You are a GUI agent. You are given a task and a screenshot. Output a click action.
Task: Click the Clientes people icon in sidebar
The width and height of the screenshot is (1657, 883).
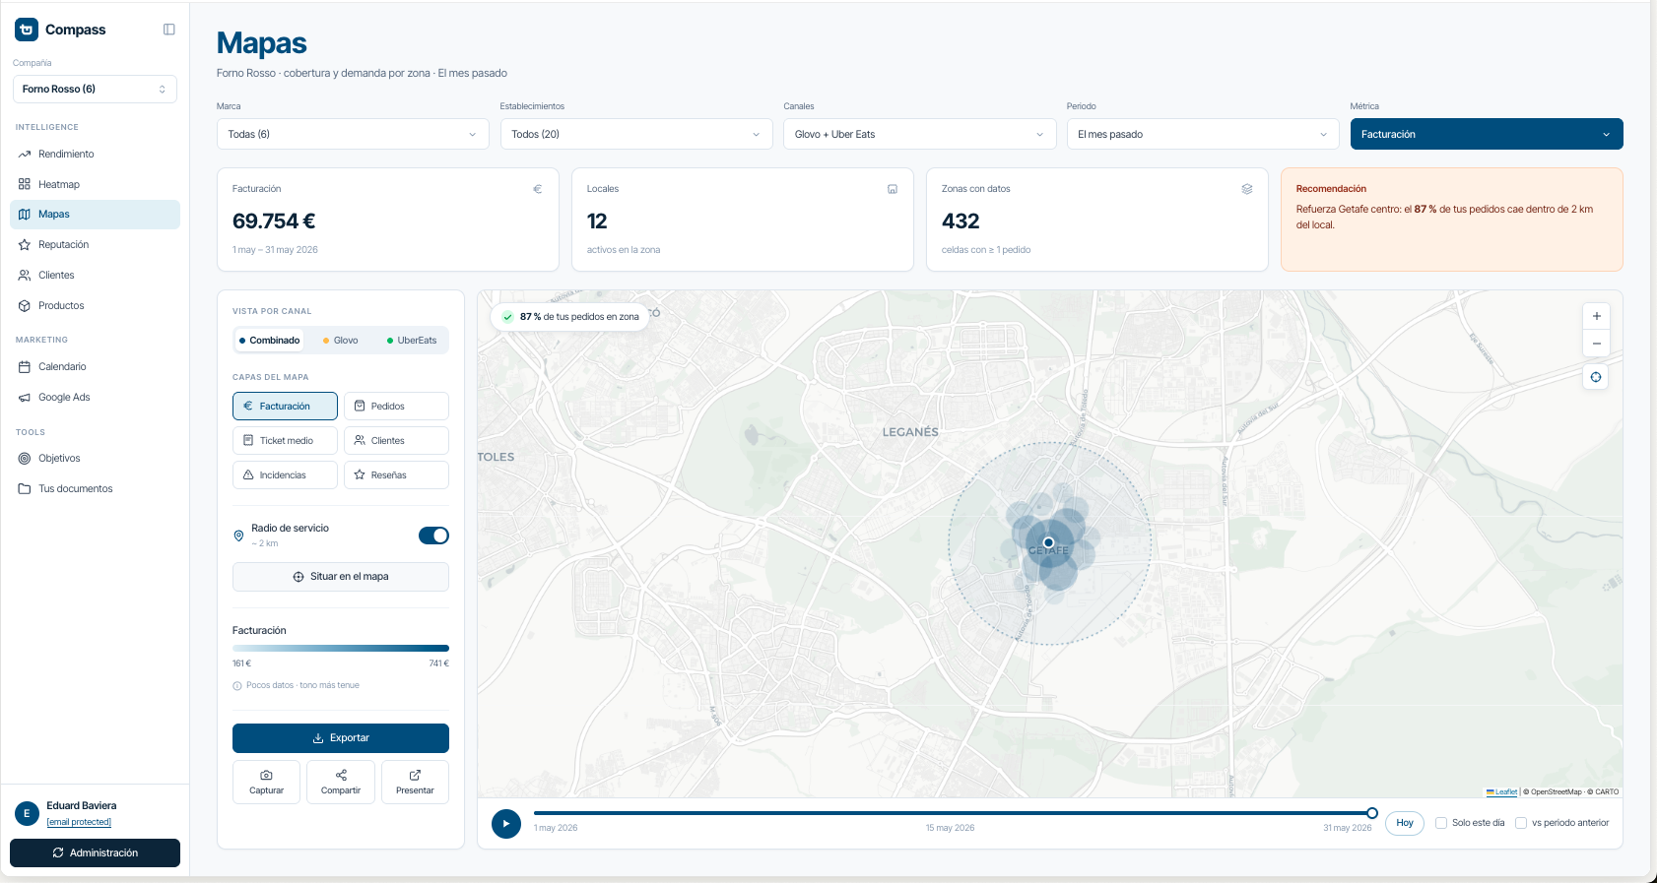pos(25,276)
